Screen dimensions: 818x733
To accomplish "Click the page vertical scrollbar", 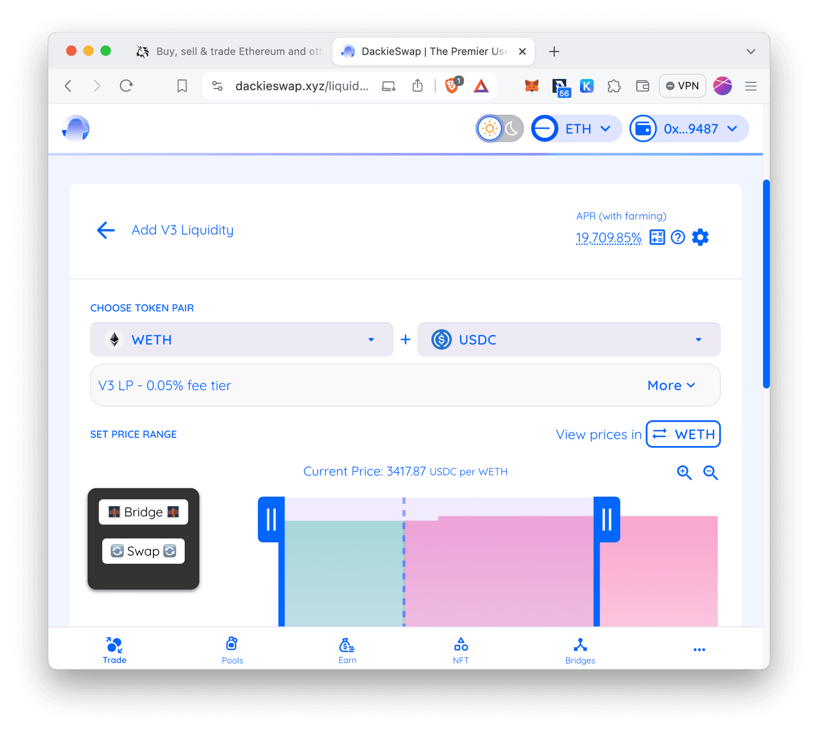I will 766,284.
